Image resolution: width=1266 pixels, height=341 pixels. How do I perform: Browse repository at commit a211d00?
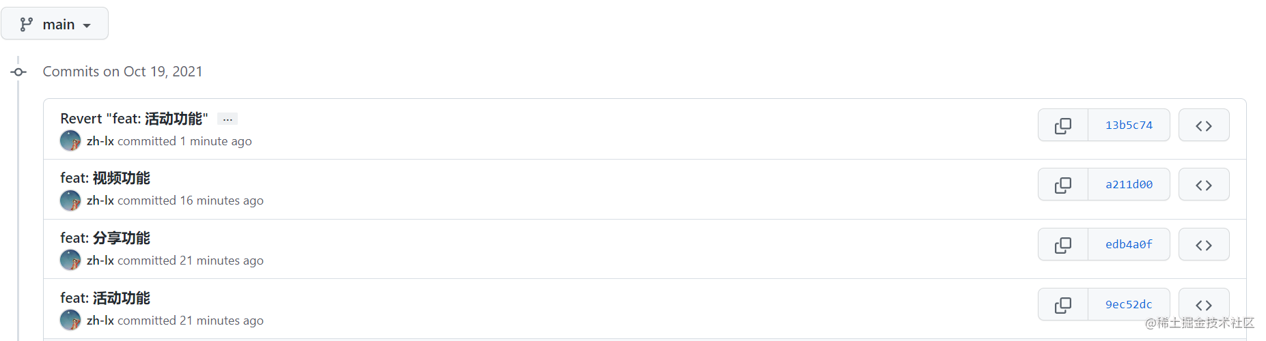pyautogui.click(x=1204, y=185)
